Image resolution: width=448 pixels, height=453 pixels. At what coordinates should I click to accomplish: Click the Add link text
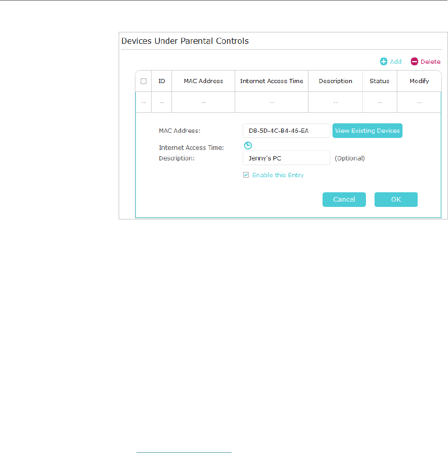pos(396,62)
